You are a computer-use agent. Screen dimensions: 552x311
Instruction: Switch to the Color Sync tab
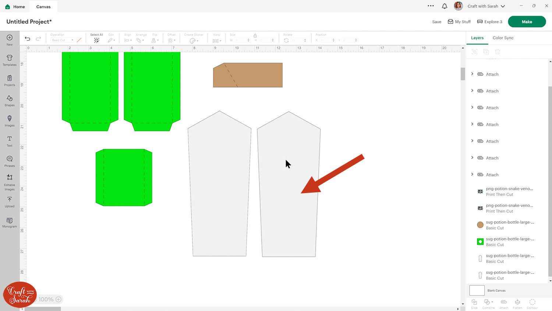[x=503, y=38]
